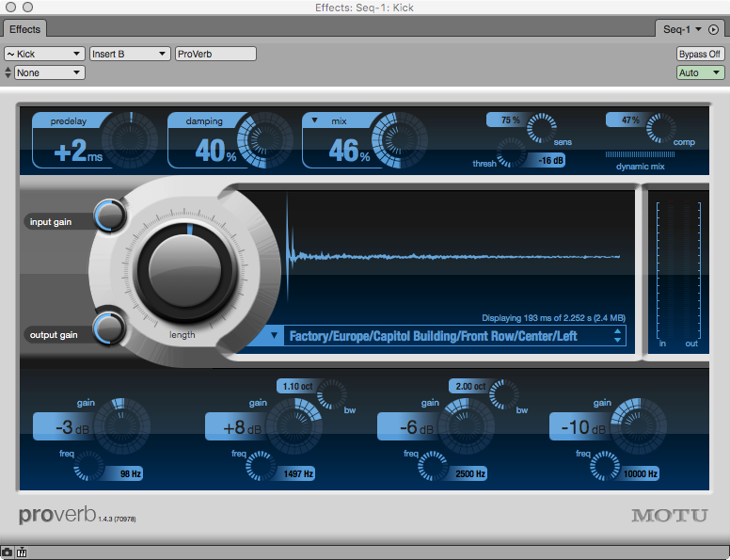Open the mix mode triangle menu
Image resolution: width=730 pixels, height=560 pixels.
(x=314, y=120)
